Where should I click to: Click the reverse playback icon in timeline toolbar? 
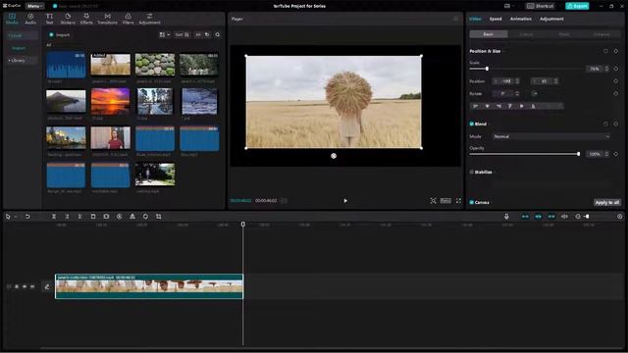point(120,217)
